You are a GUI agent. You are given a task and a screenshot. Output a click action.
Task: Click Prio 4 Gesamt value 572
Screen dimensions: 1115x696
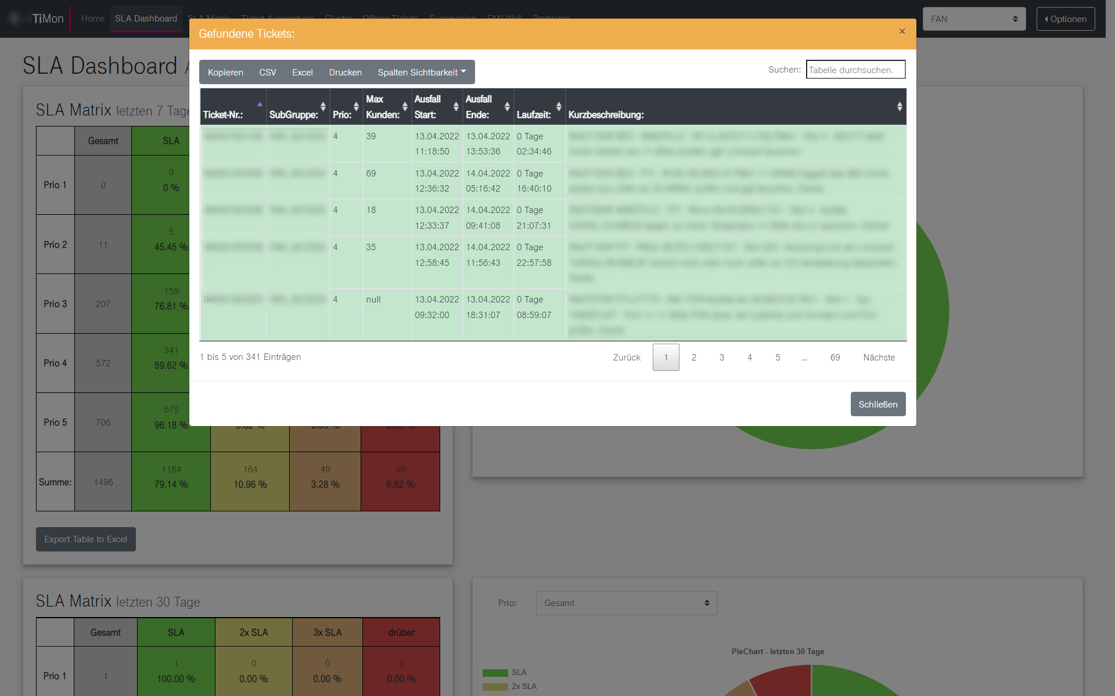point(103,363)
